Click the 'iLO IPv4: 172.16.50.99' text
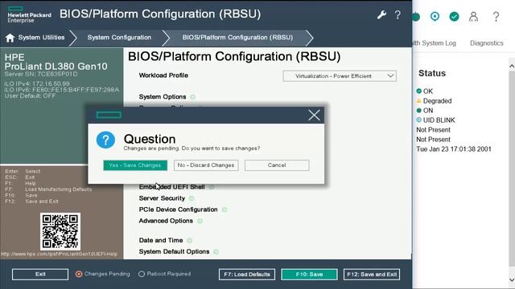This screenshot has width=515, height=289. (x=37, y=83)
